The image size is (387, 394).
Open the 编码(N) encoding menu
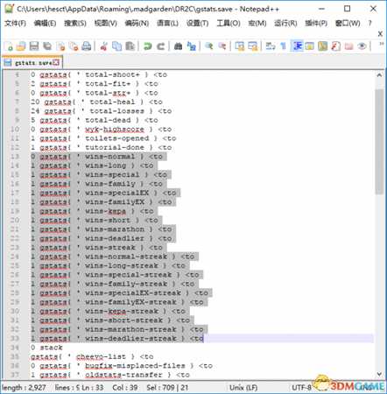(137, 23)
